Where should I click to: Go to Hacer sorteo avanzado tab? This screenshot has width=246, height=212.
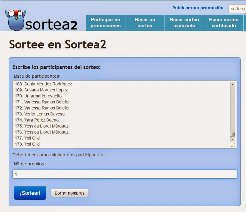(x=184, y=23)
